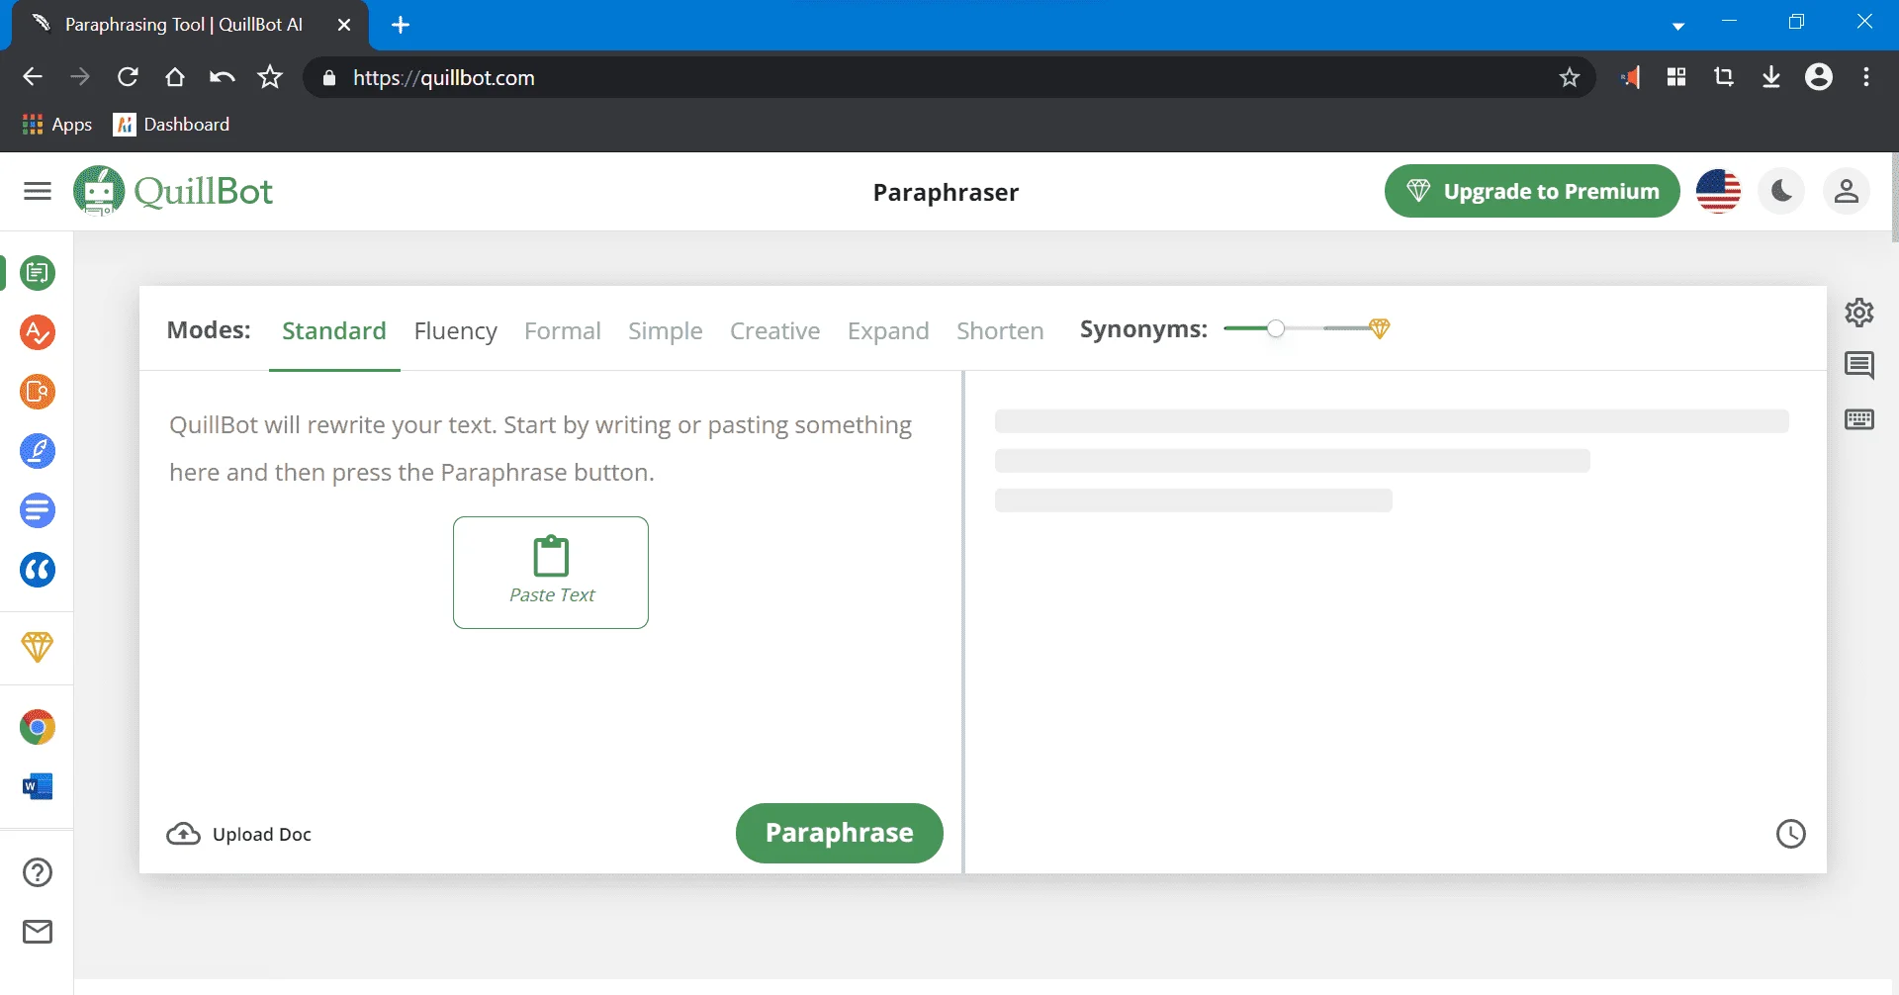Screen dimensions: 1899x995
Task: Open paraphrase history clock icon
Action: coord(1791,834)
